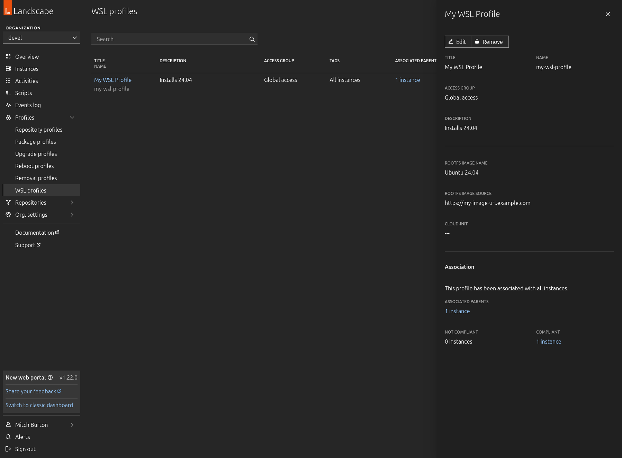Click the Description column header
The height and width of the screenshot is (458, 622).
173,61
